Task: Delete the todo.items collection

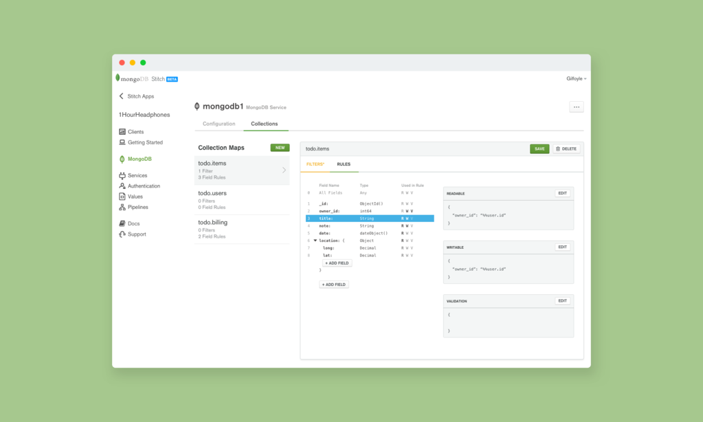Action: (566, 149)
